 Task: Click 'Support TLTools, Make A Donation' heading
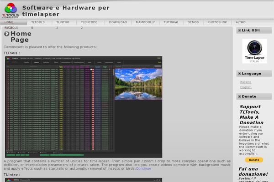point(252,114)
